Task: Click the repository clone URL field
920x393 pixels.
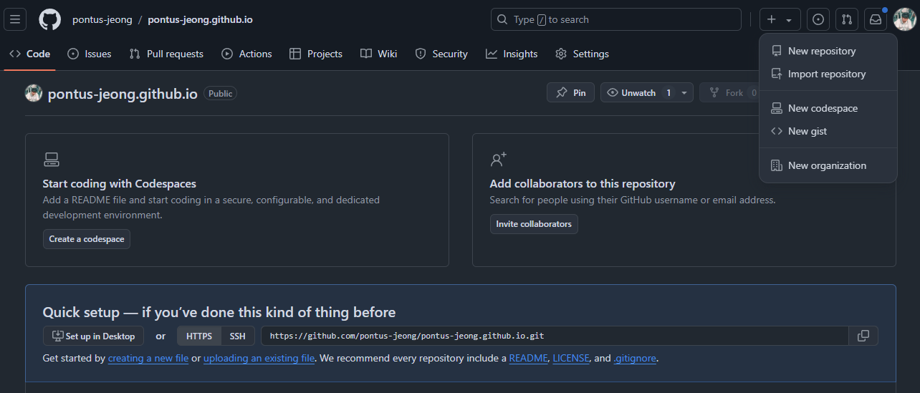Action: (x=555, y=336)
